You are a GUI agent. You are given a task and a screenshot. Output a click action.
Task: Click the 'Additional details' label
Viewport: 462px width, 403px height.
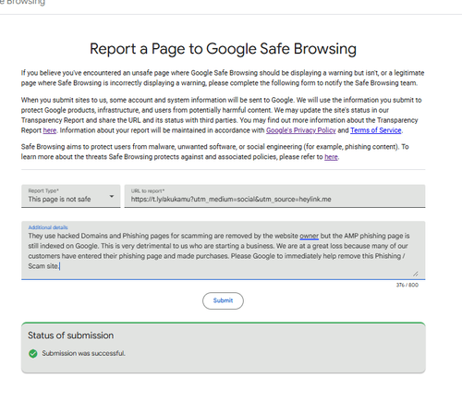(48, 227)
